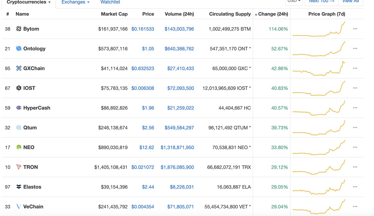The width and height of the screenshot is (374, 216).
Task: Open the more options menu for VeChain row
Action: 355,207
